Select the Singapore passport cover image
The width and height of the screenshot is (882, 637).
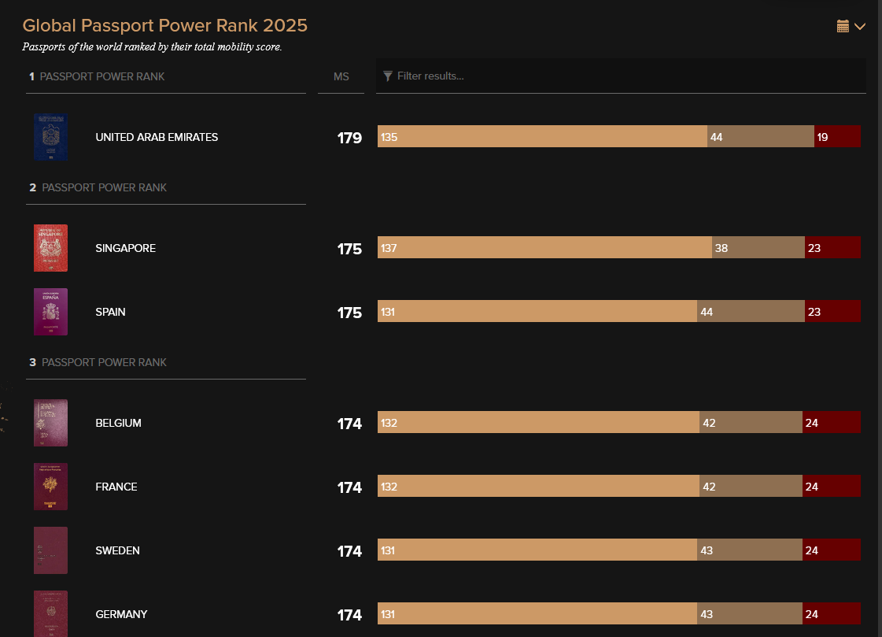(50, 248)
